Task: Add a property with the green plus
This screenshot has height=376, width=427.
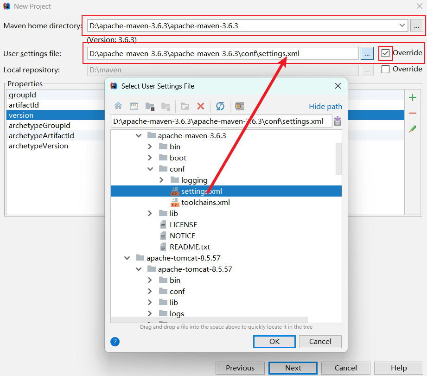Action: click(x=413, y=97)
